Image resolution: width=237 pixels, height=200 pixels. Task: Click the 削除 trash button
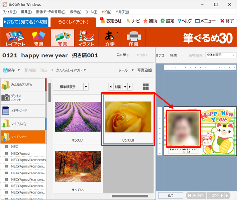pos(30,70)
